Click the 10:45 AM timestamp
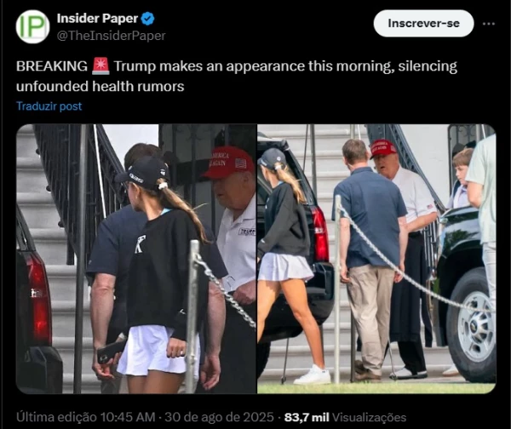The height and width of the screenshot is (429, 511). click(128, 417)
